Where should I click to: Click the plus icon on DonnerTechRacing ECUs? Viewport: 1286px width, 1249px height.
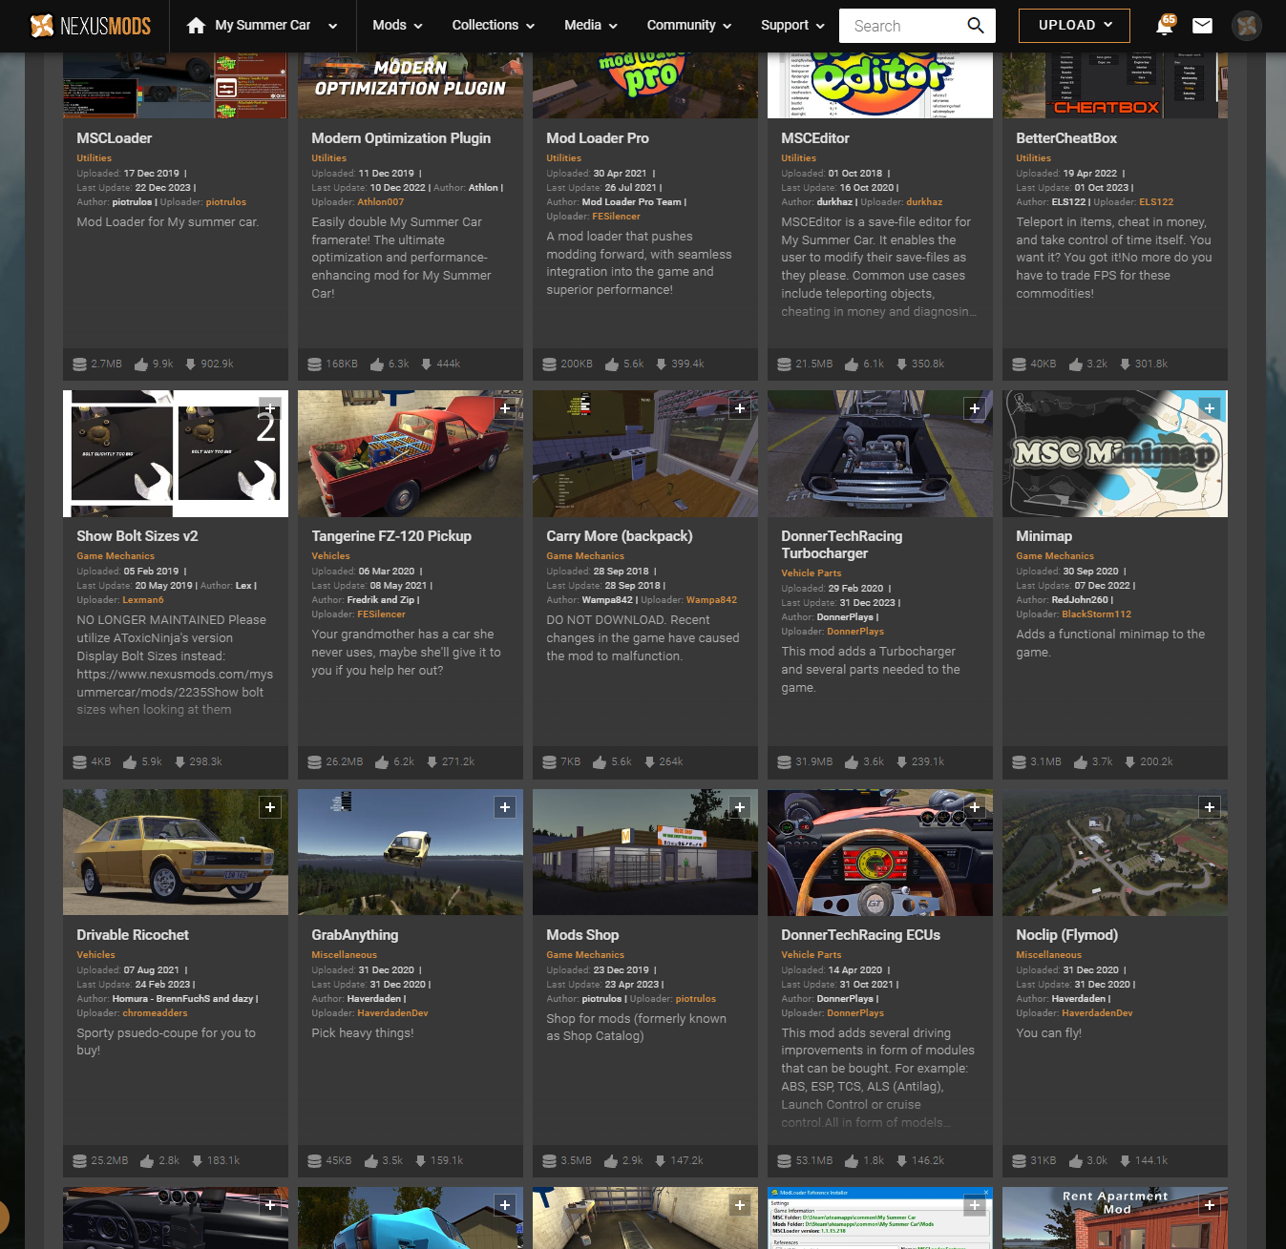click(x=975, y=807)
